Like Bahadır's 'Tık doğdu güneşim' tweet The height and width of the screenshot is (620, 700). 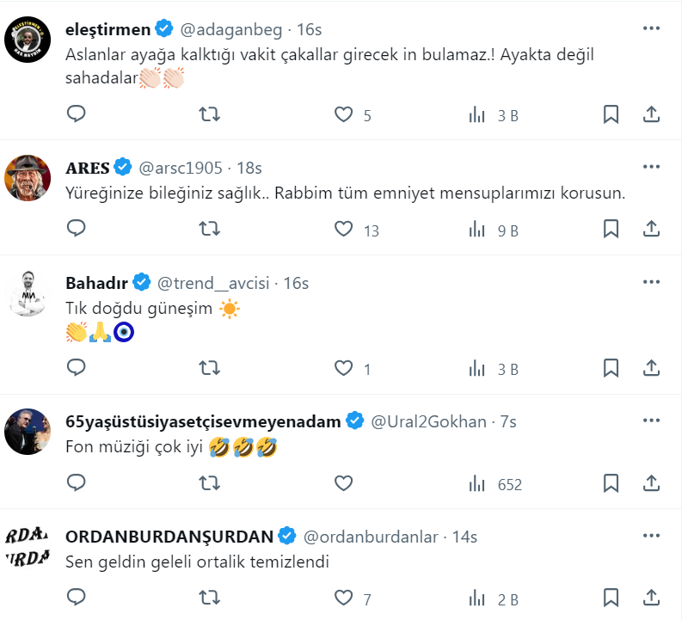(x=345, y=368)
